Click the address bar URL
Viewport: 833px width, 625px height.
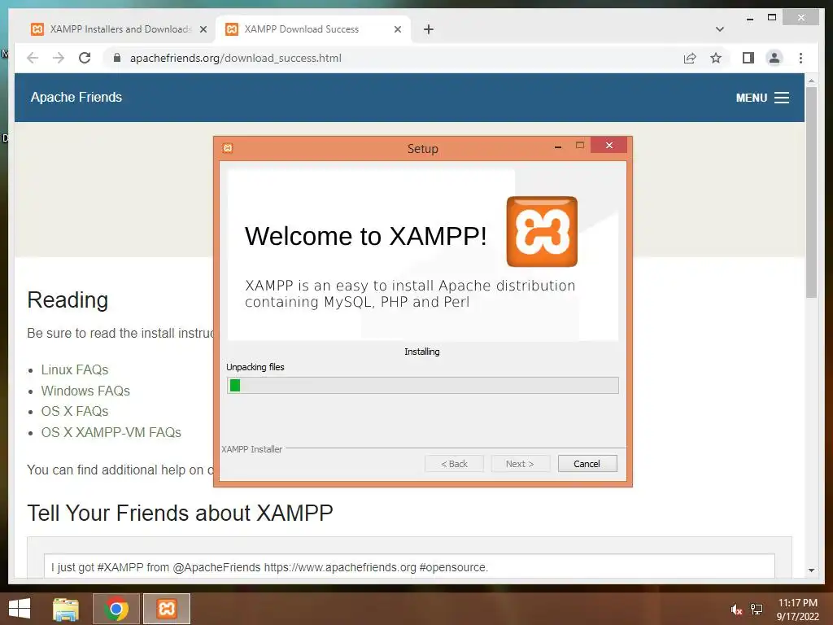coord(235,58)
